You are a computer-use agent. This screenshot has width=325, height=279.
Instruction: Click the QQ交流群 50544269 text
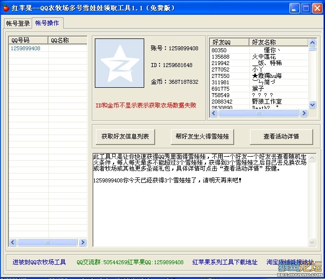pyautogui.click(x=102, y=262)
